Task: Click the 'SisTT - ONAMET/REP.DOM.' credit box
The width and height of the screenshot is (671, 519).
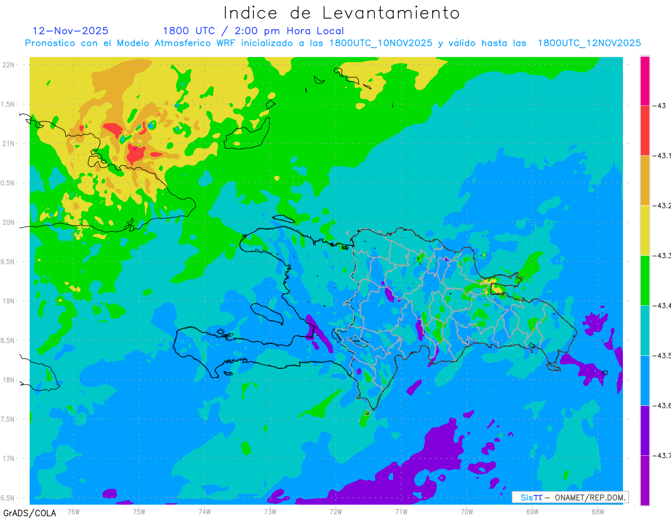Action: (570, 497)
